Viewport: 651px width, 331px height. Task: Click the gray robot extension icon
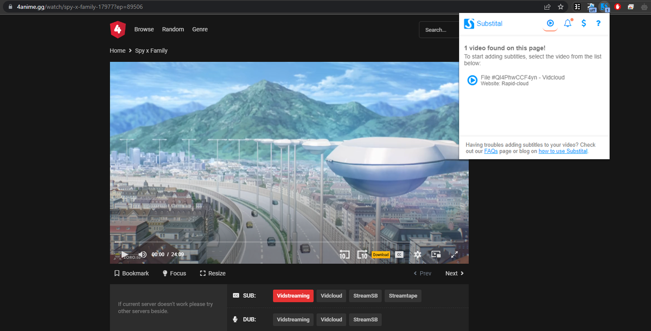644,7
